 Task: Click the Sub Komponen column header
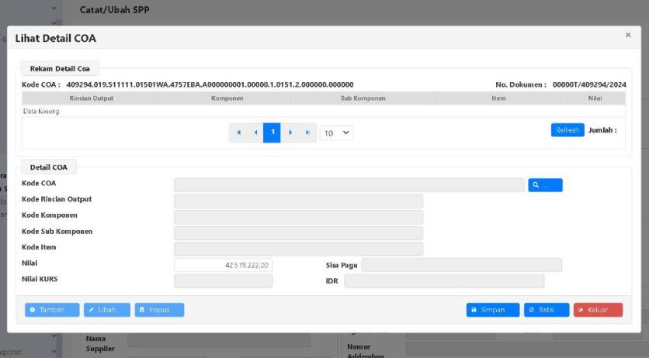tap(363, 98)
